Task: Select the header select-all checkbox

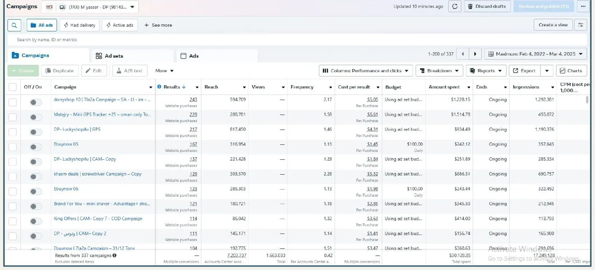Action: point(13,87)
